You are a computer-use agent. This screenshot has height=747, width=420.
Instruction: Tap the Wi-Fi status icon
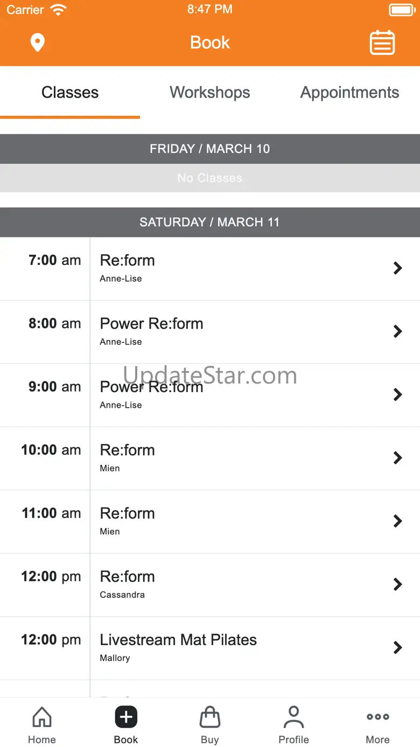coord(58,10)
